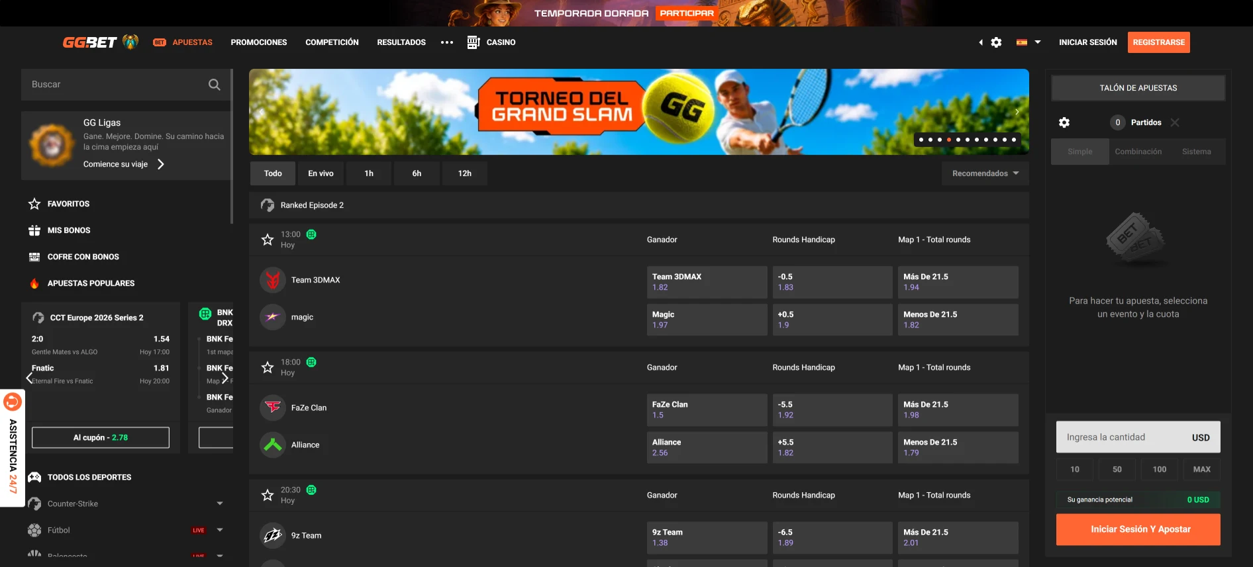Set stake amount to MAX
Screen dimensions: 1253x567
click(x=1202, y=469)
